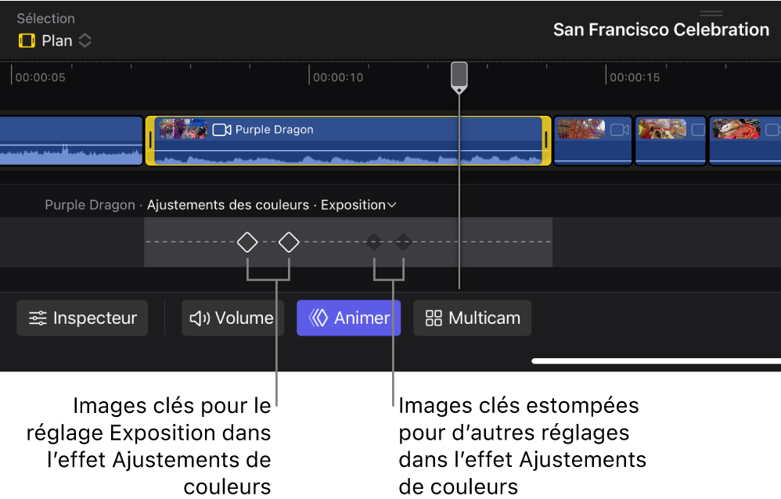781x499 pixels.
Task: Select the first dimmed keyframe diamond
Action: (375, 242)
